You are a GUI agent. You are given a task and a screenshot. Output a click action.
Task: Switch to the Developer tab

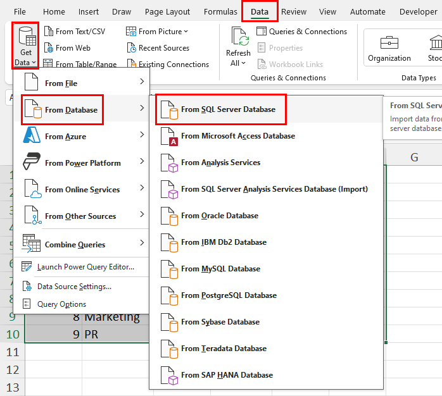[x=419, y=11]
